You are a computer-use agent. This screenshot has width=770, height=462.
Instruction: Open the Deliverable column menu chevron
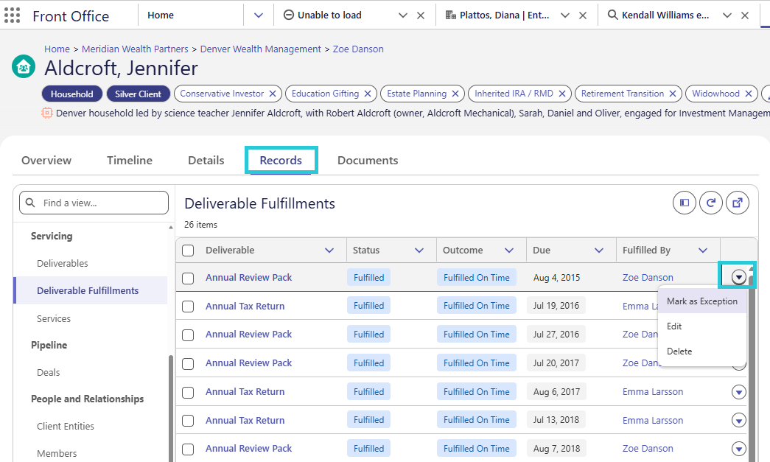click(x=329, y=251)
